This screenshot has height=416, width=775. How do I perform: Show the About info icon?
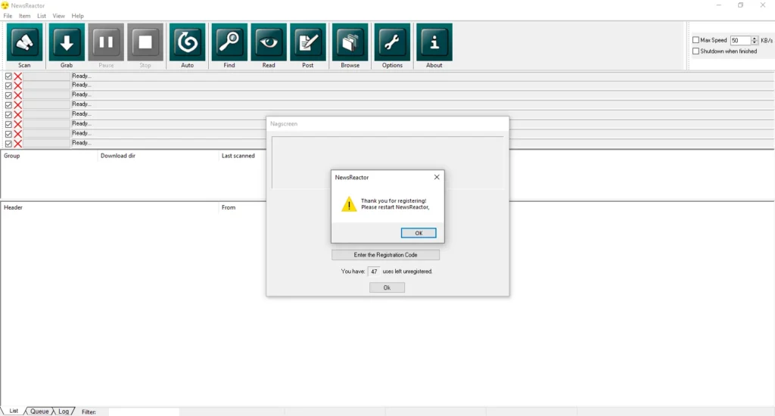pos(434,42)
